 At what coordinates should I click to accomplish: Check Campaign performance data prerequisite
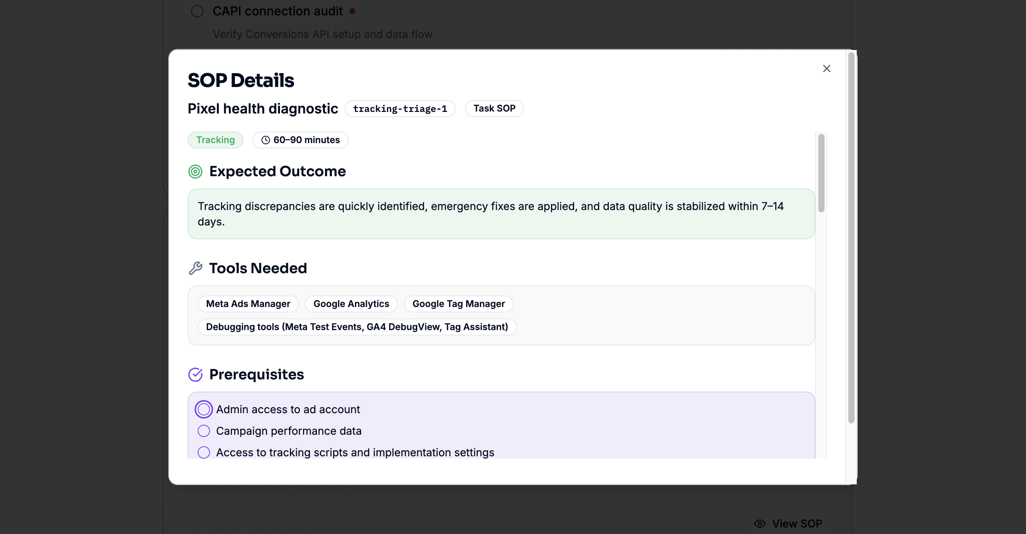click(203, 431)
